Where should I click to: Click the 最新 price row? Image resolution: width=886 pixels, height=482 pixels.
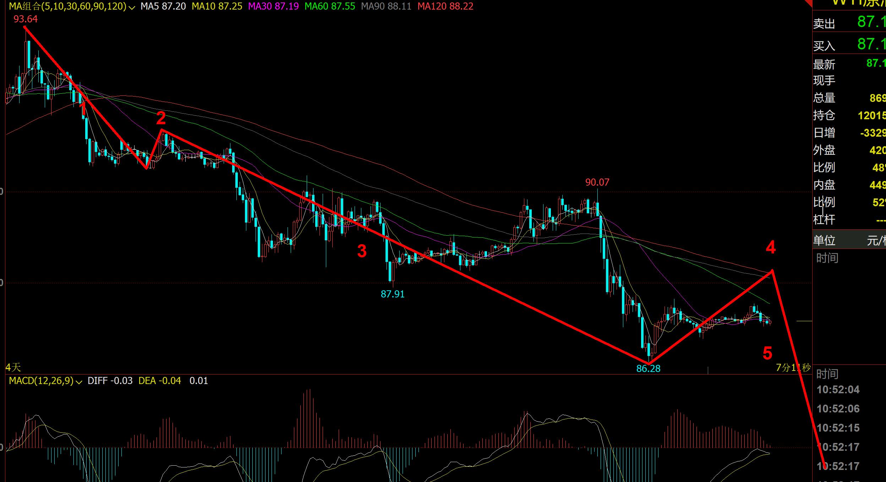pos(849,64)
